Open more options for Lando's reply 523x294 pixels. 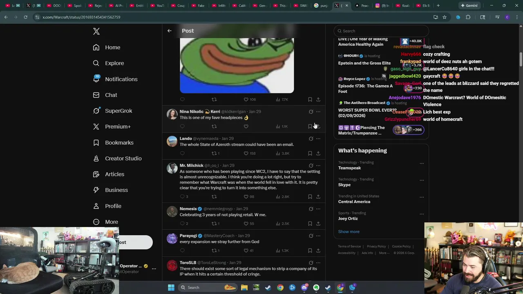point(318,139)
